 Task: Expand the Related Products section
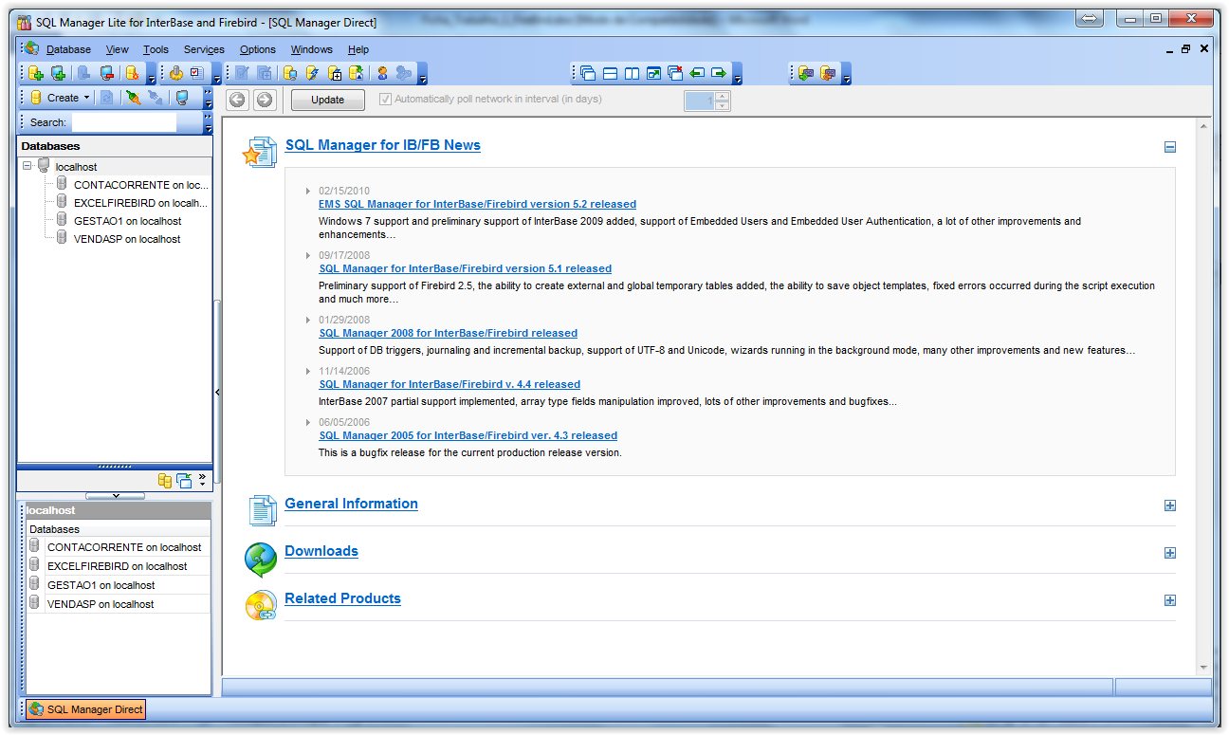click(1170, 600)
